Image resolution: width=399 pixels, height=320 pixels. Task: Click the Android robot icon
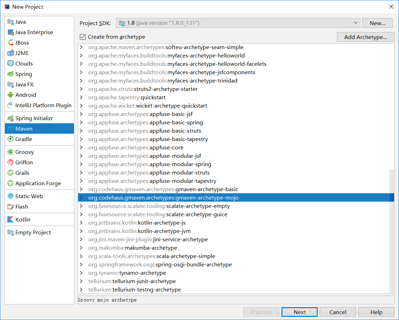pyautogui.click(x=10, y=95)
